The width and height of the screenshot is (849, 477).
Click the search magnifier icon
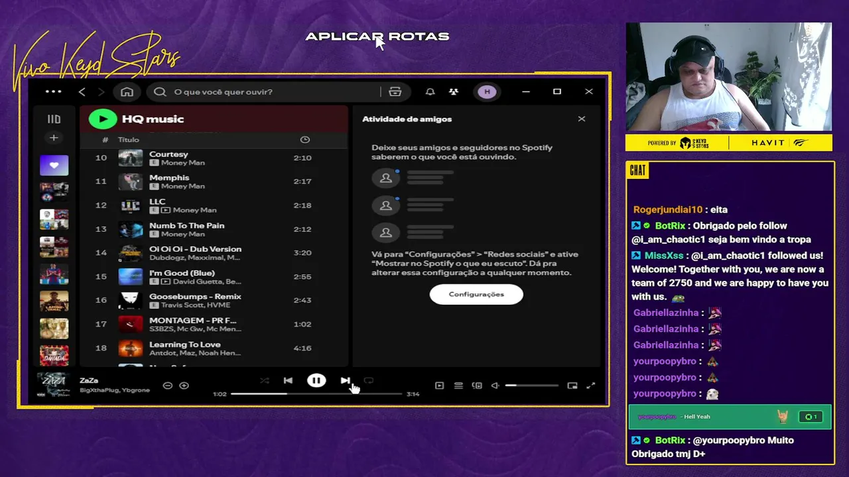160,91
